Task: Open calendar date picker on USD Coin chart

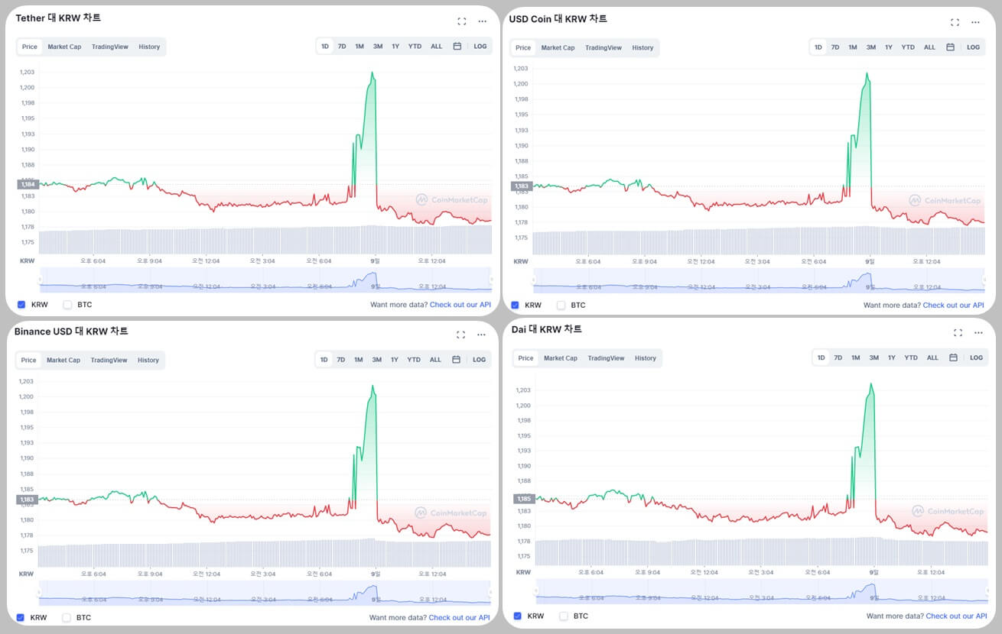Action: coord(950,47)
